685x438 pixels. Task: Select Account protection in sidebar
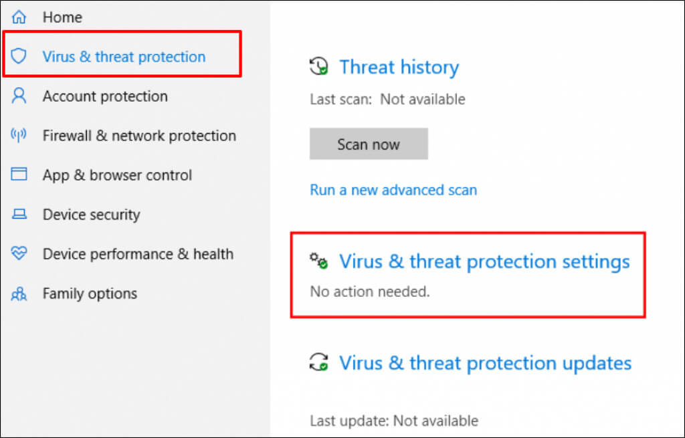click(105, 96)
